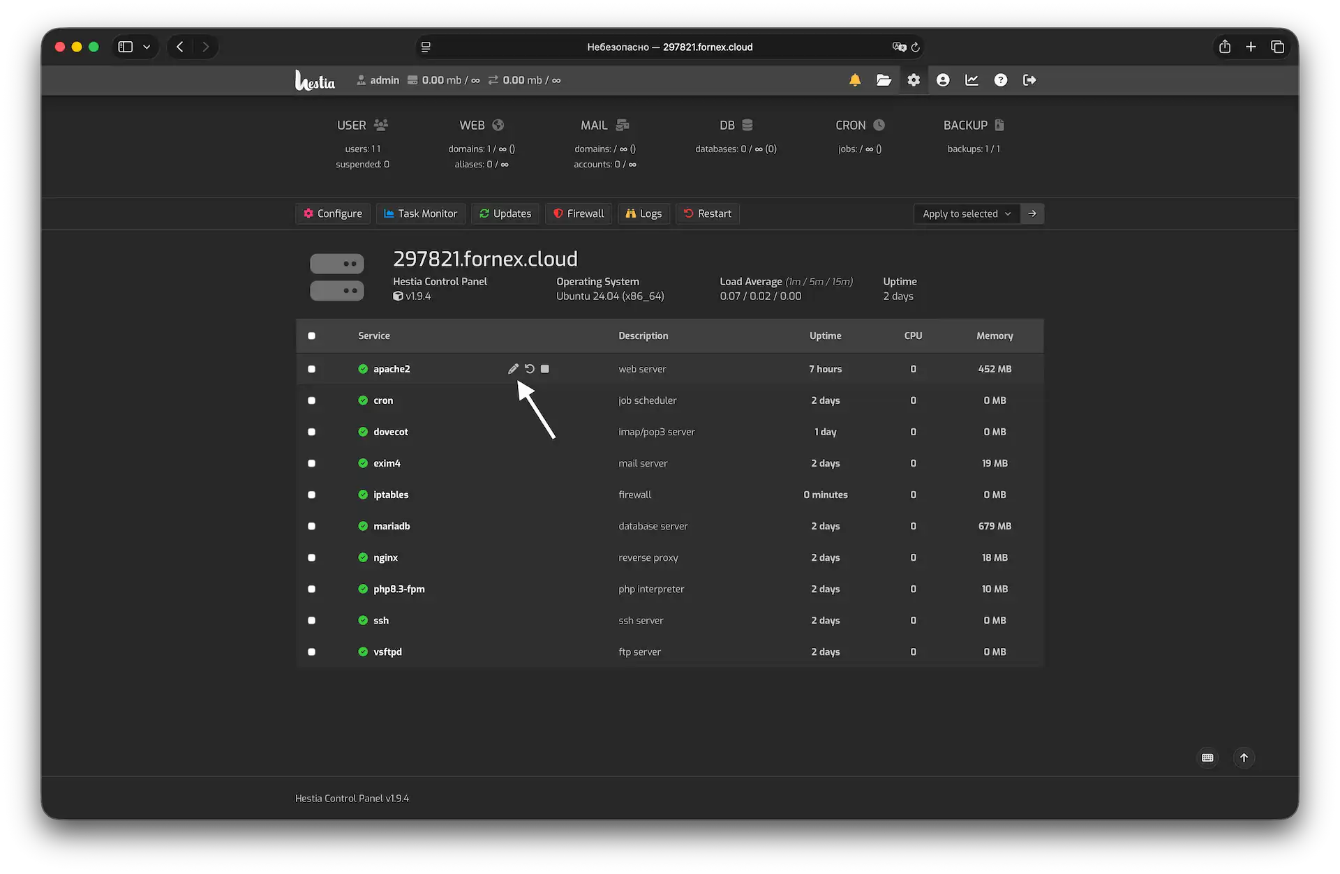Screen dimensions: 1340x874
Task: Open the Firewall page
Action: pyautogui.click(x=579, y=213)
